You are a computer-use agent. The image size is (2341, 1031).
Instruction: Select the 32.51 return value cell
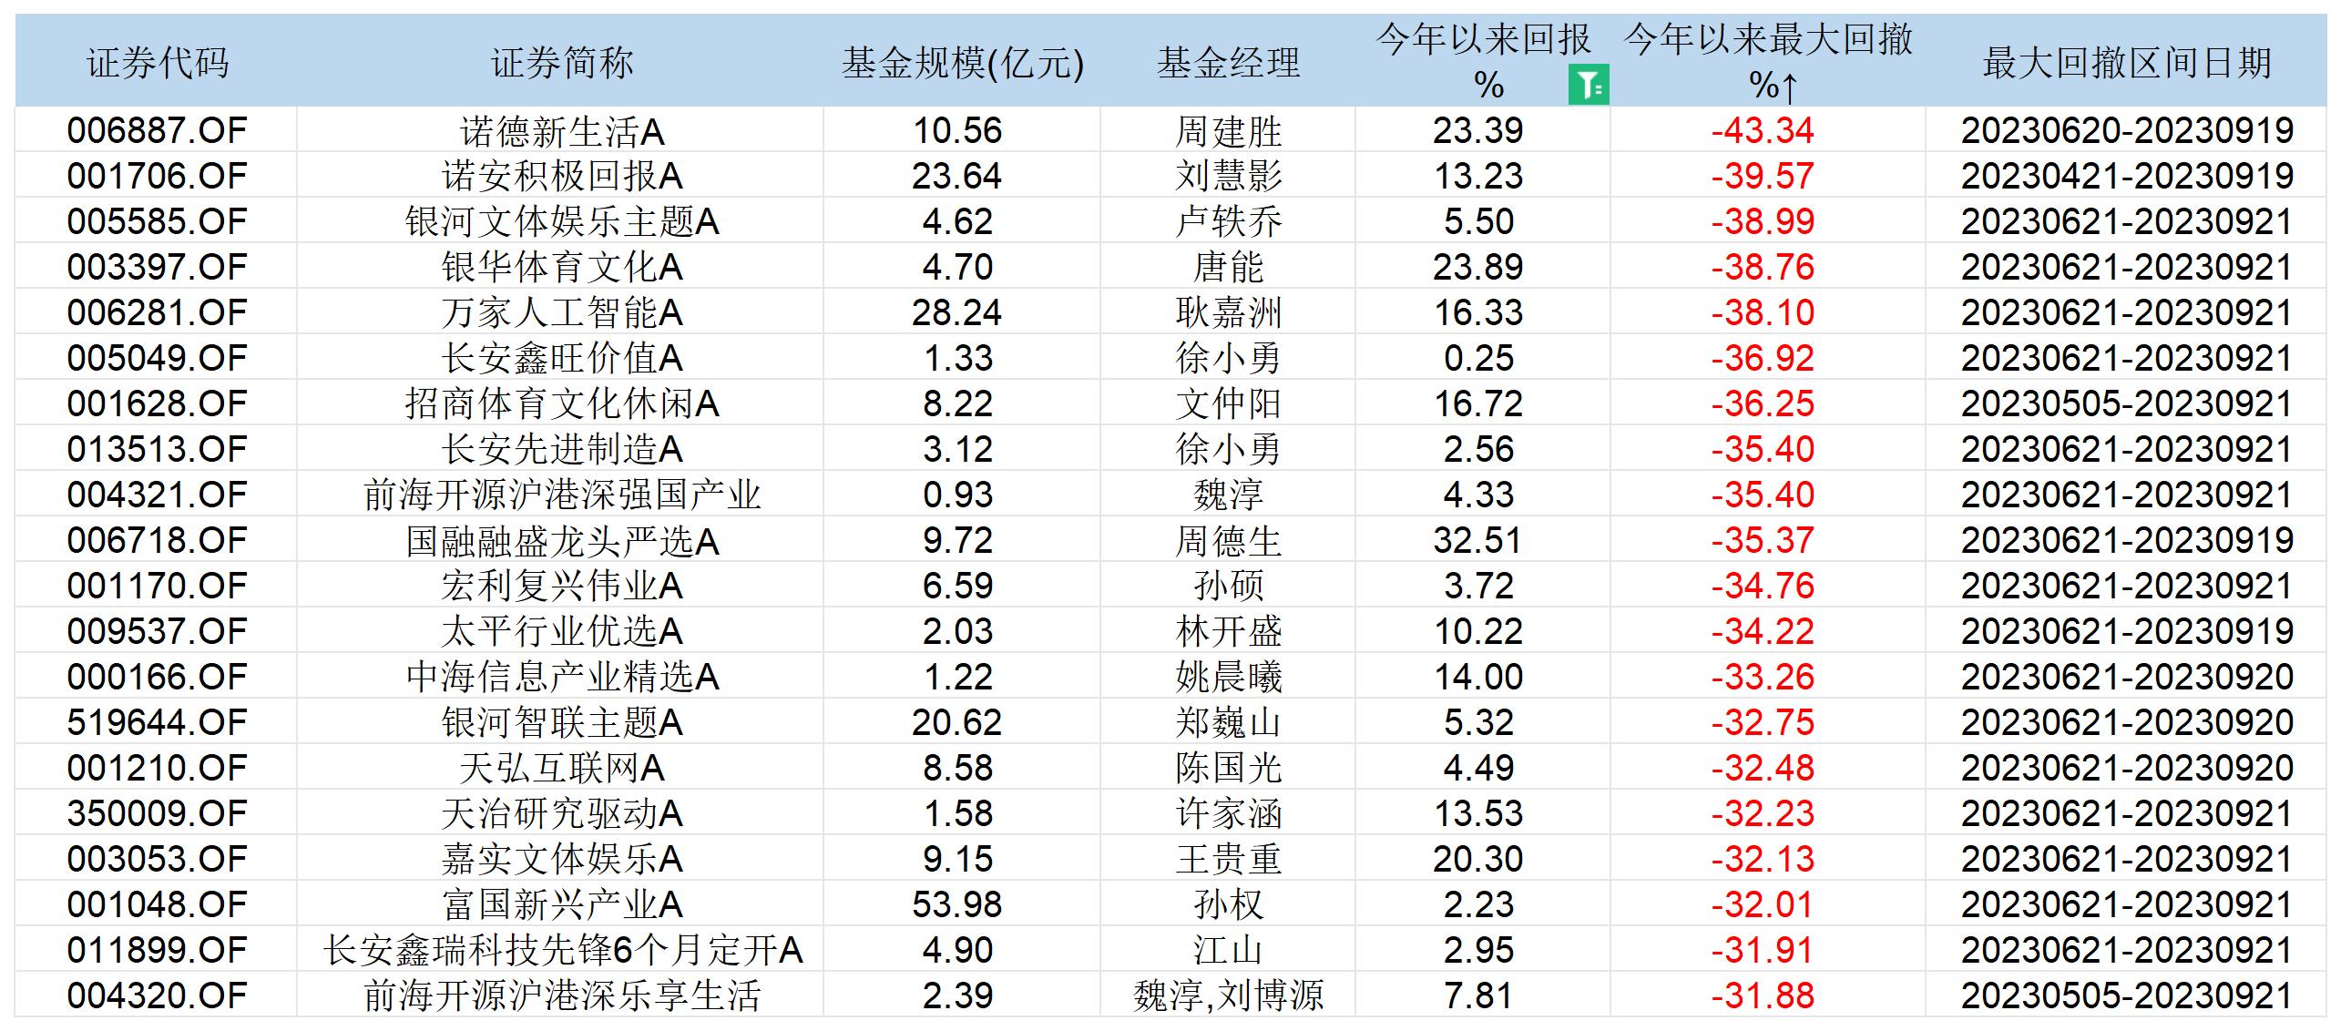click(1477, 540)
